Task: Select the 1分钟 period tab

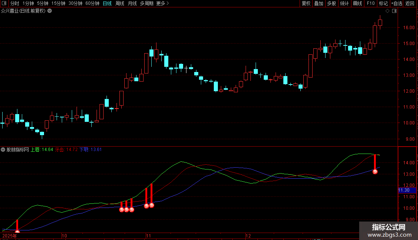Action: point(28,3)
